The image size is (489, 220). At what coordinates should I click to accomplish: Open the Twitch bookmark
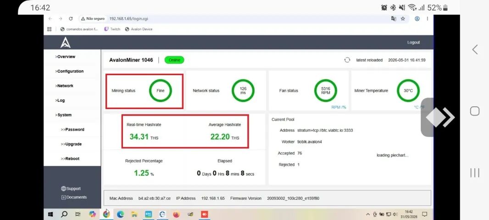(x=112, y=29)
